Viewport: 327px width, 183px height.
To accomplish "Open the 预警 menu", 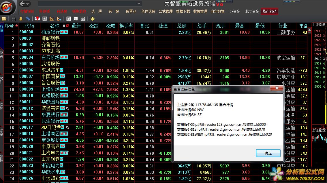I will pyautogui.click(x=114, y=11).
